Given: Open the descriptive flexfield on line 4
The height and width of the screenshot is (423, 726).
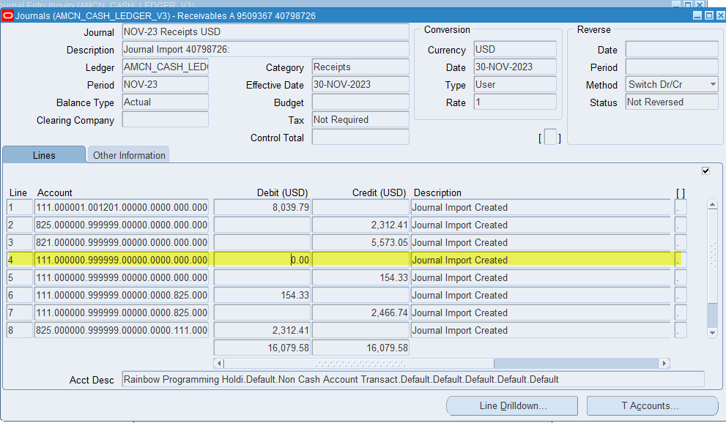Looking at the screenshot, I should point(680,260).
